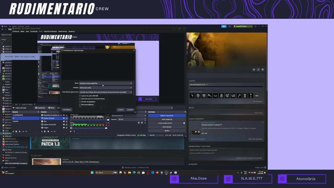
Task: Open the Editar menu in OBS
Action: click(x=22, y=31)
